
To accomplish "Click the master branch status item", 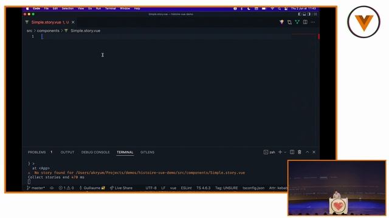I will pyautogui.click(x=36, y=188).
